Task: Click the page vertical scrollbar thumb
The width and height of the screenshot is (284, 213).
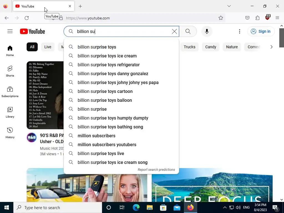Action: click(x=282, y=38)
